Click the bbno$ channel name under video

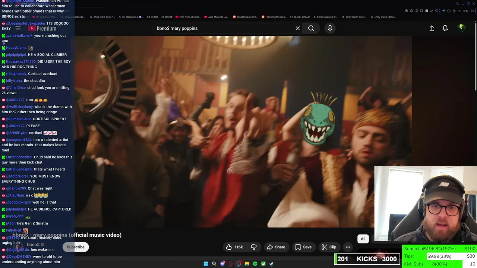33,245
